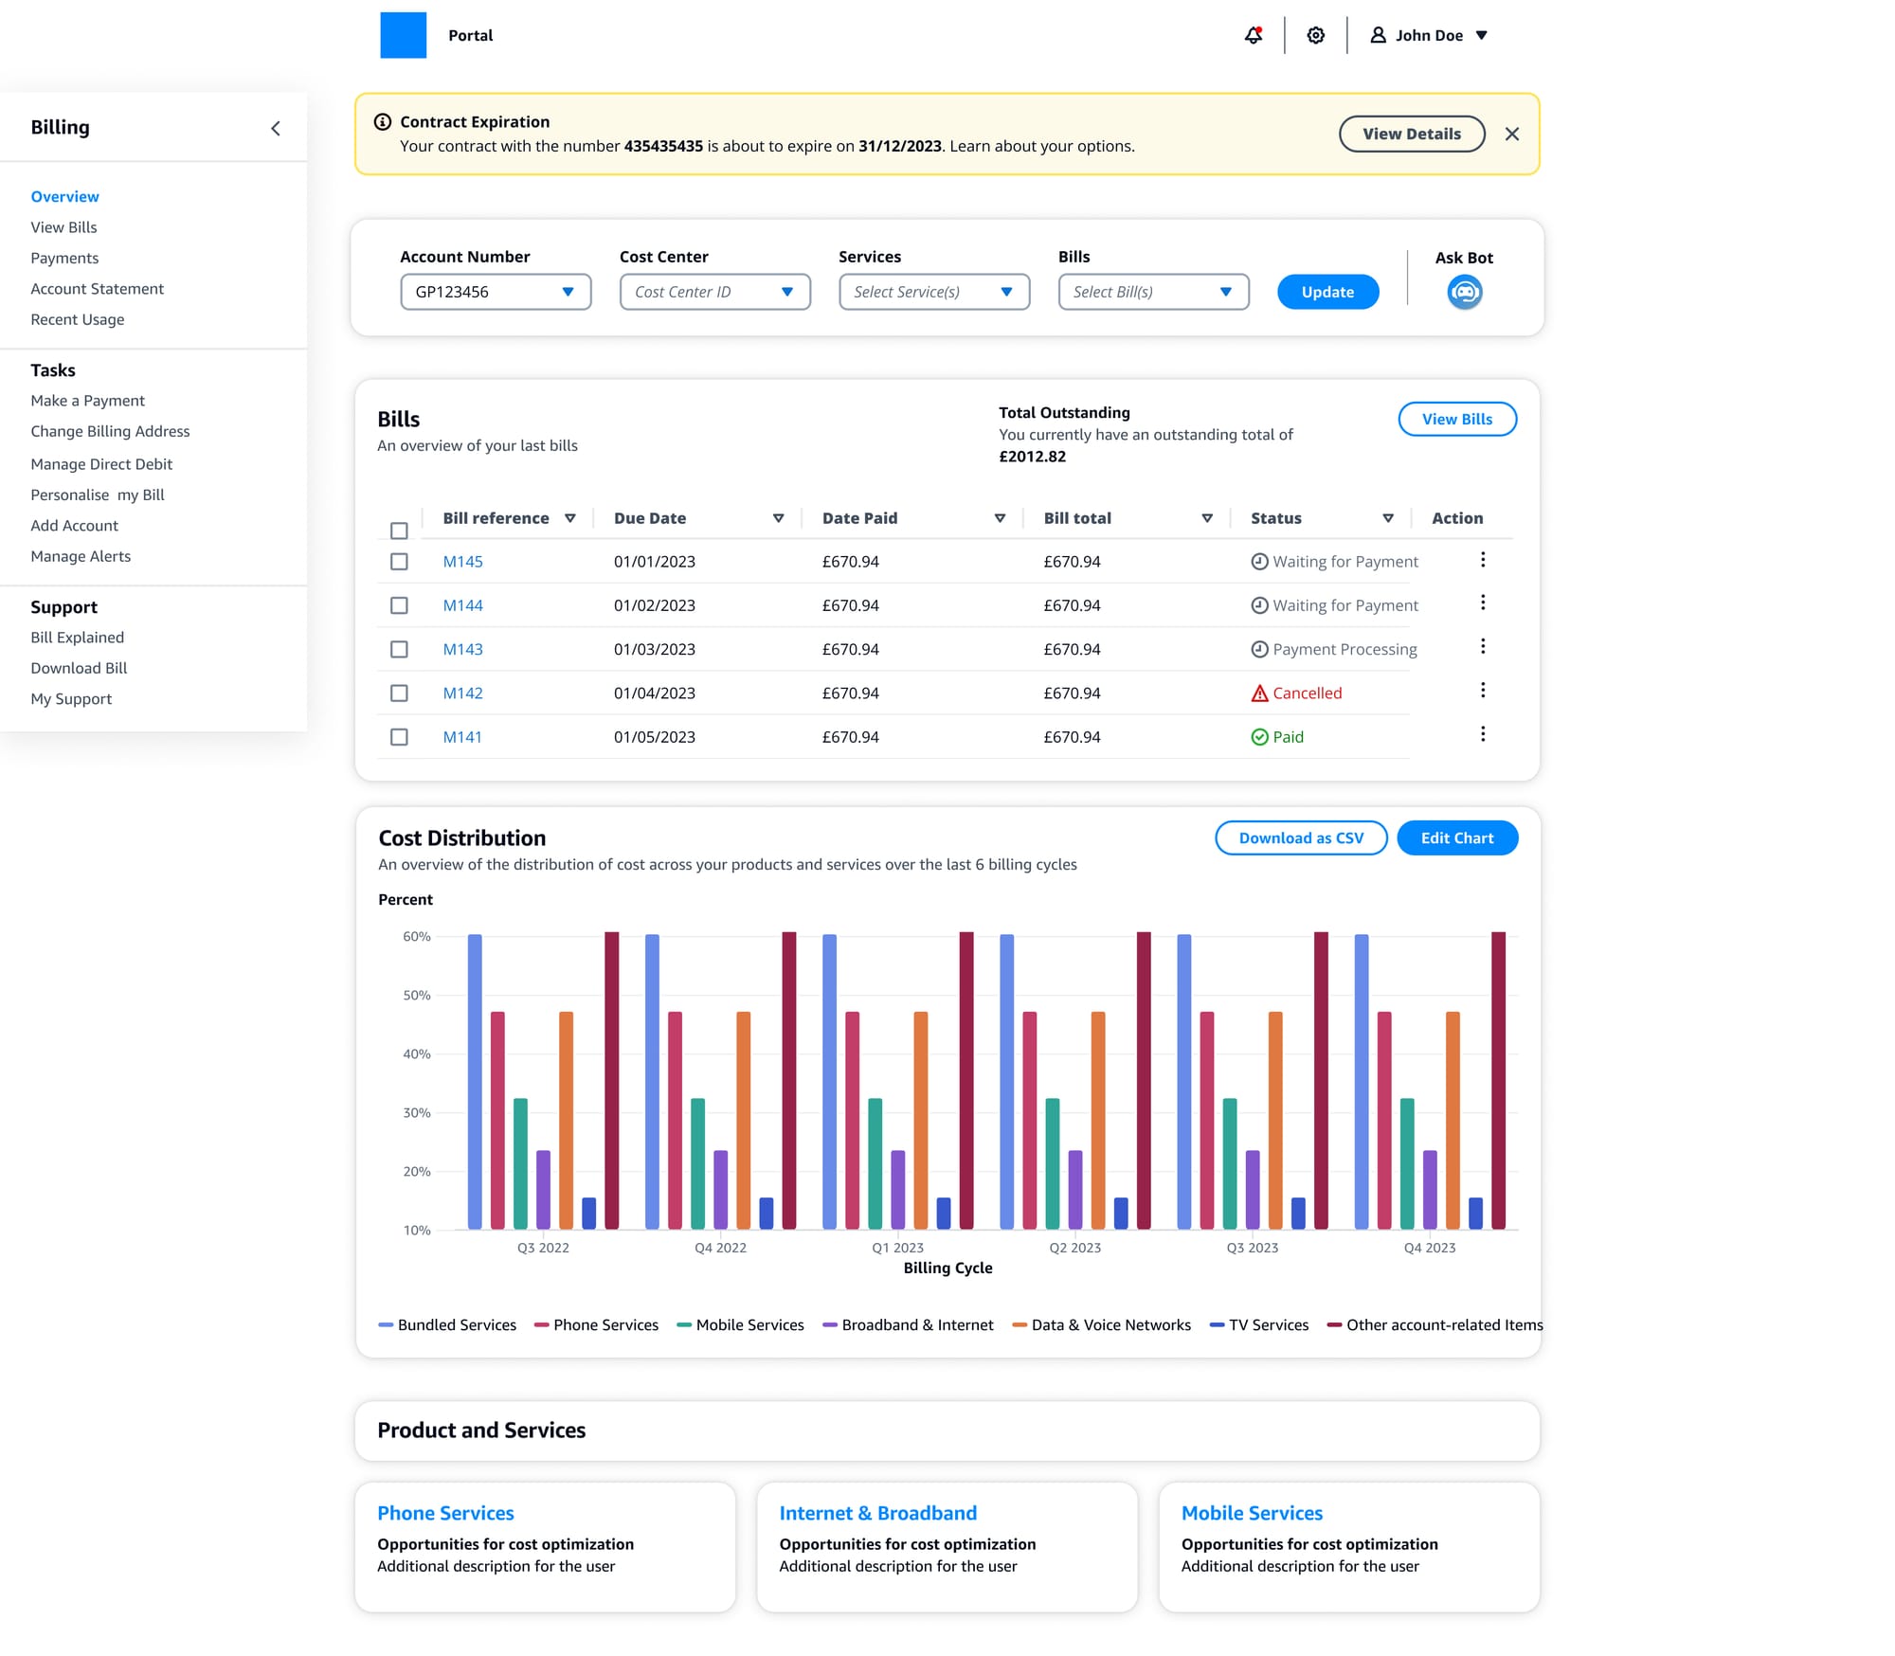Open three-dot actions for bill M142
The height and width of the screenshot is (1656, 1895).
[1483, 691]
